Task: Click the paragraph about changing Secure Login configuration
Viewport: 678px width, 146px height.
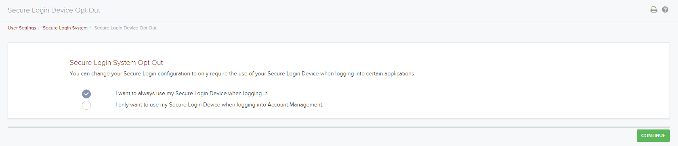Action: (x=242, y=74)
